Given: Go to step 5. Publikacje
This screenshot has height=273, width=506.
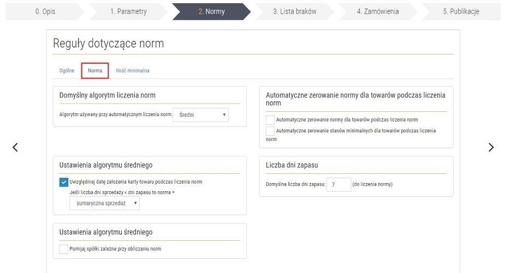Looking at the screenshot, I should [x=461, y=11].
